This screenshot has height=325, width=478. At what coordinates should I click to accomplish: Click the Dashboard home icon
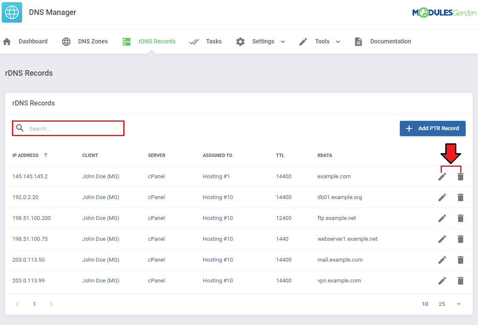point(7,42)
